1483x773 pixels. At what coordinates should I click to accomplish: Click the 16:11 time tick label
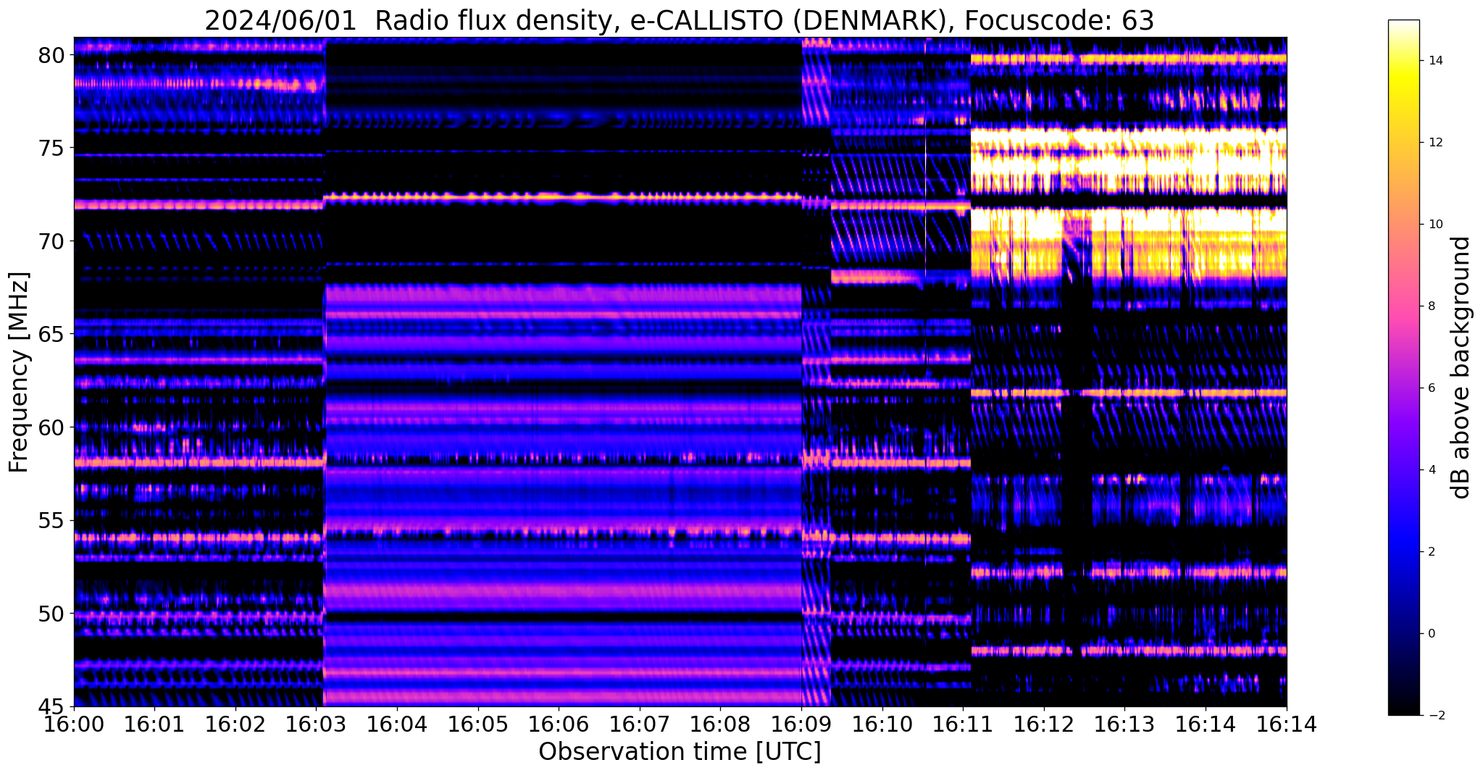click(963, 724)
